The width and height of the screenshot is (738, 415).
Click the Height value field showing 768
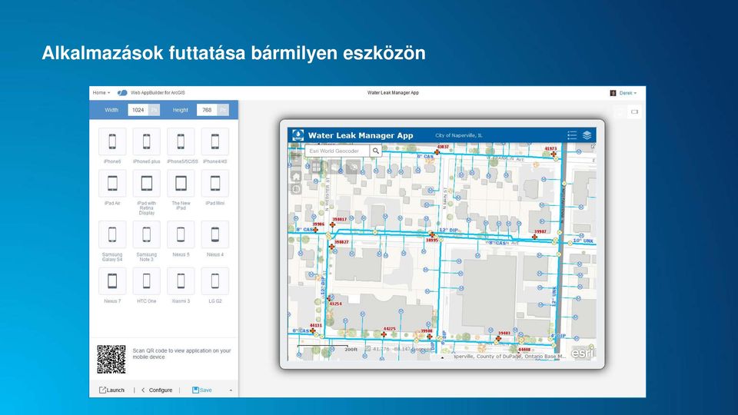click(207, 110)
